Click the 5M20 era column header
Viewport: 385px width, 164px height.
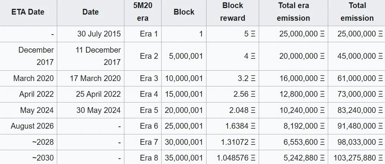click(x=143, y=12)
